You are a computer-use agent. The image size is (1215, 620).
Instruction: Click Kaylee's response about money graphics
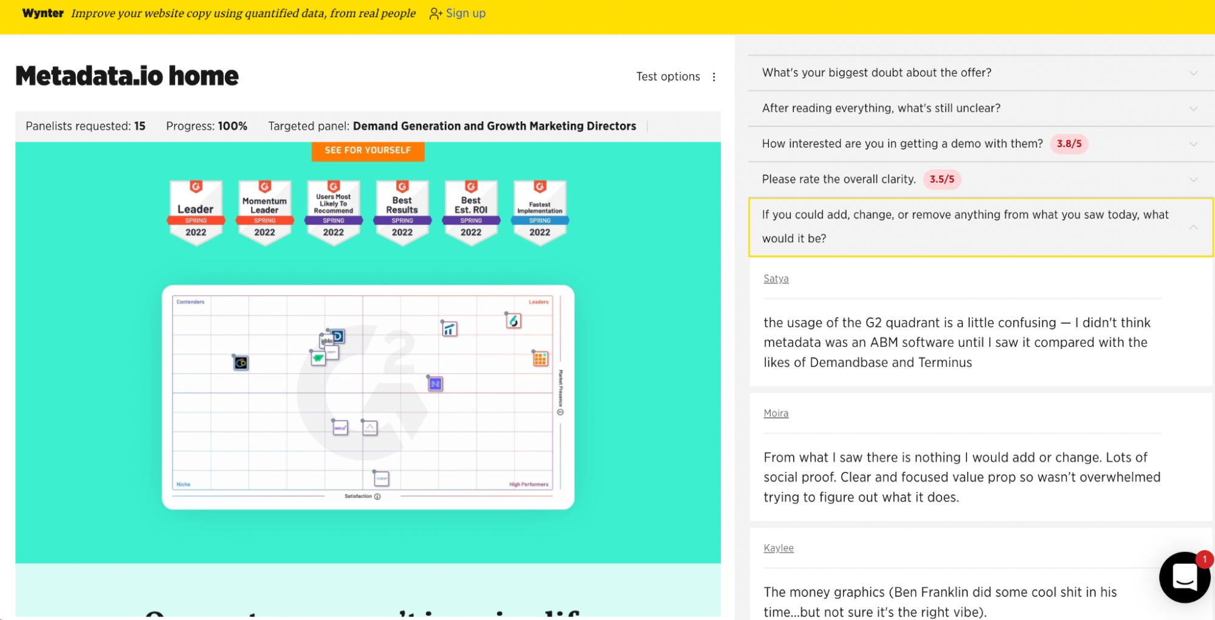pyautogui.click(x=940, y=602)
